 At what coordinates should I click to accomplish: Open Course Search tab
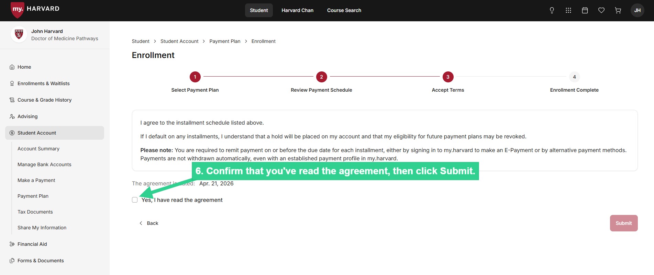344,10
